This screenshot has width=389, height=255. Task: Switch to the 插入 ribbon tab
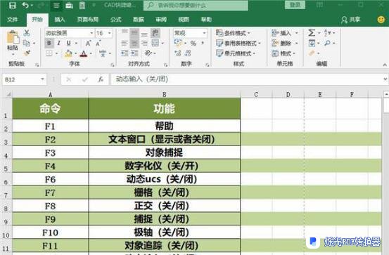coord(60,20)
